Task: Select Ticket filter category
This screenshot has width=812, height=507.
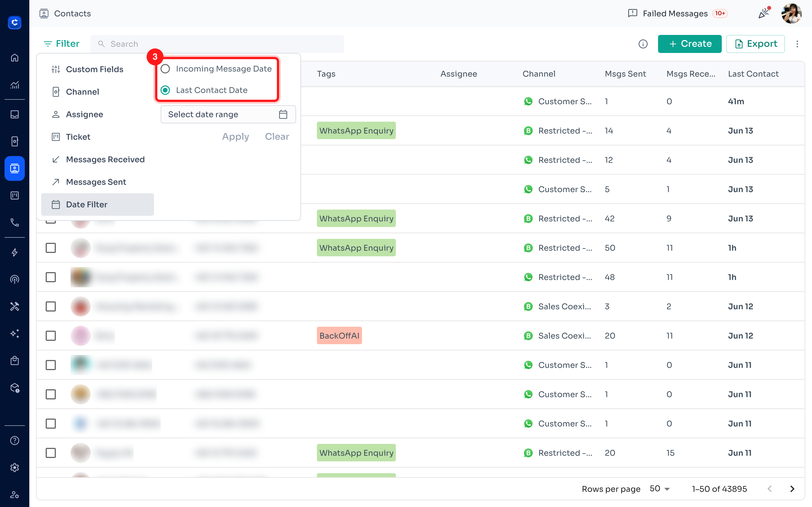Action: click(x=97, y=137)
